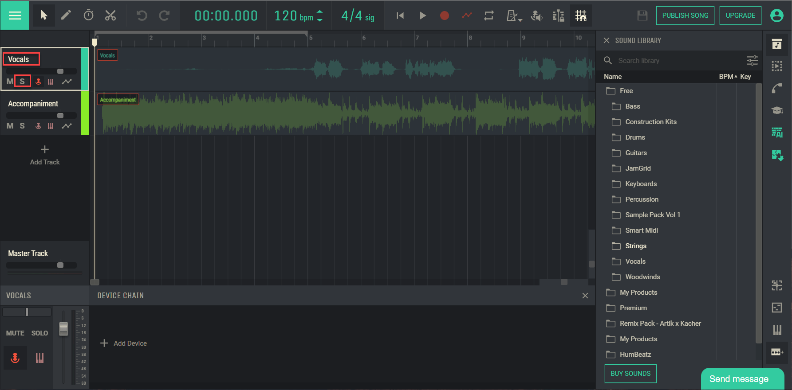Mute the Accompaniment track
The height and width of the screenshot is (390, 792).
point(10,126)
